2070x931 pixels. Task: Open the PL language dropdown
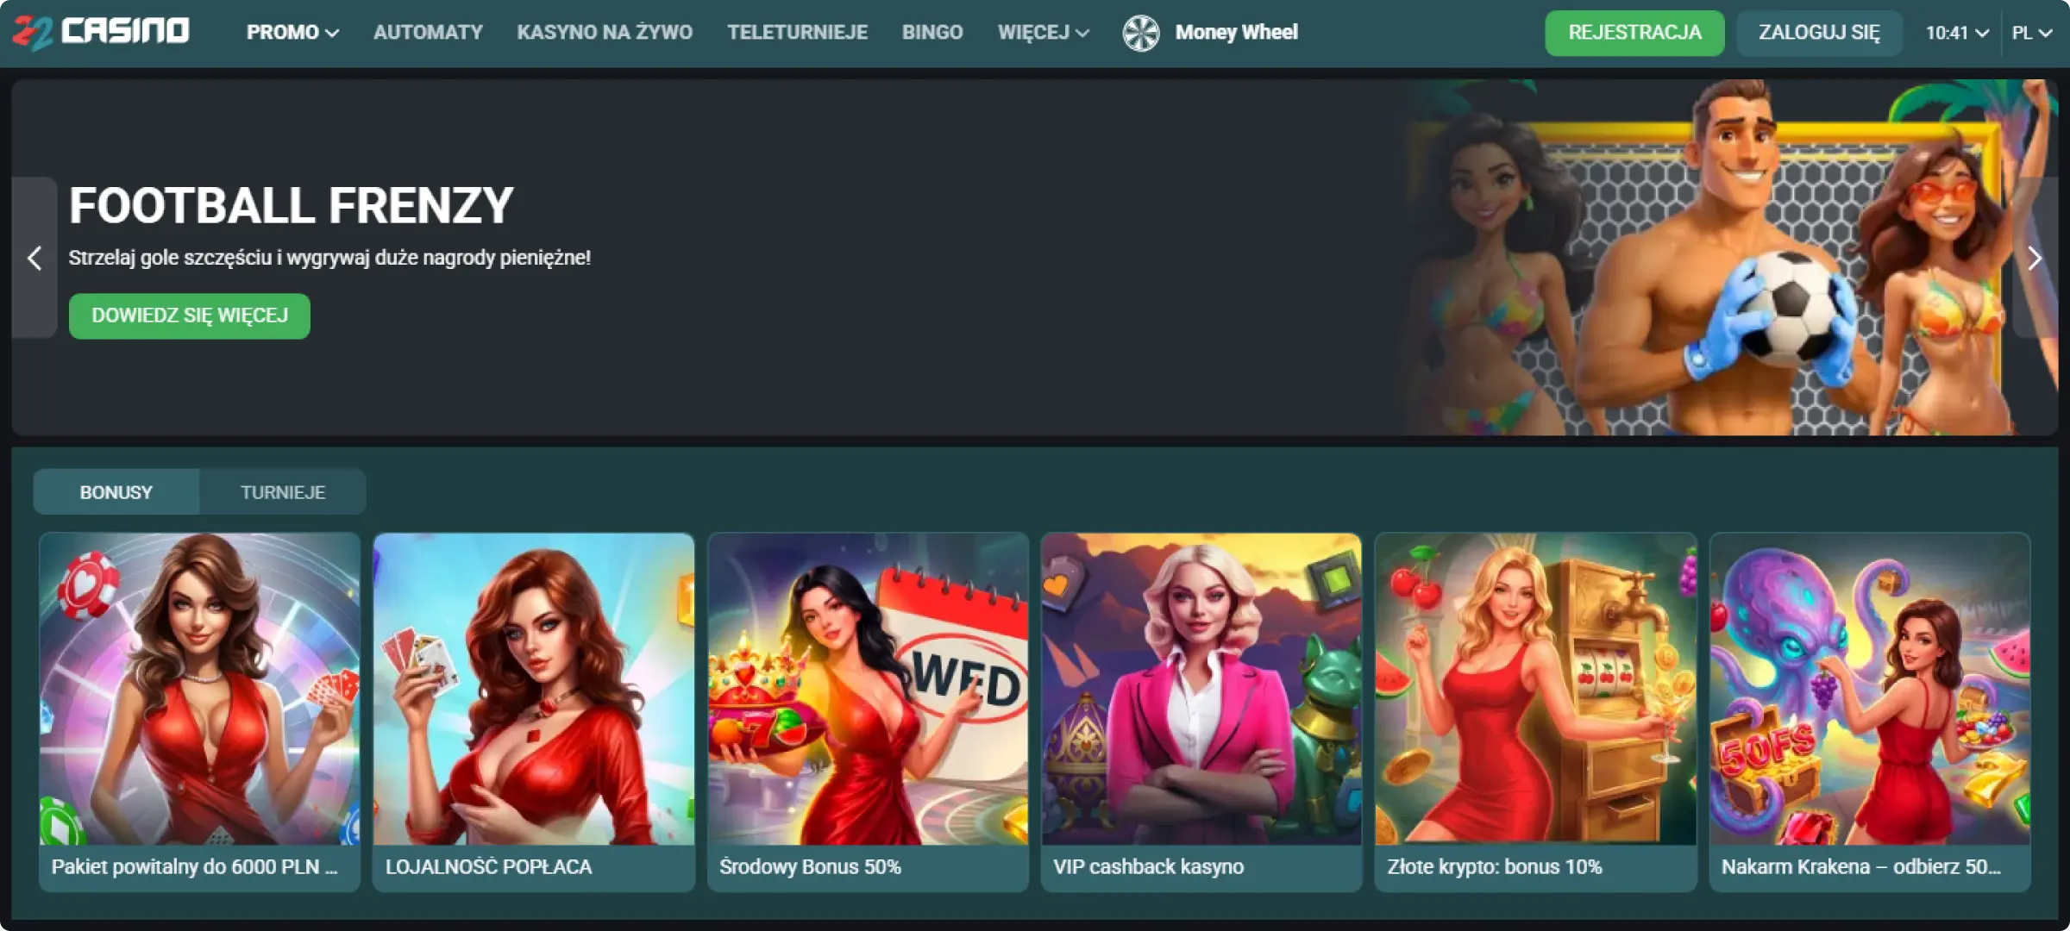click(2031, 33)
